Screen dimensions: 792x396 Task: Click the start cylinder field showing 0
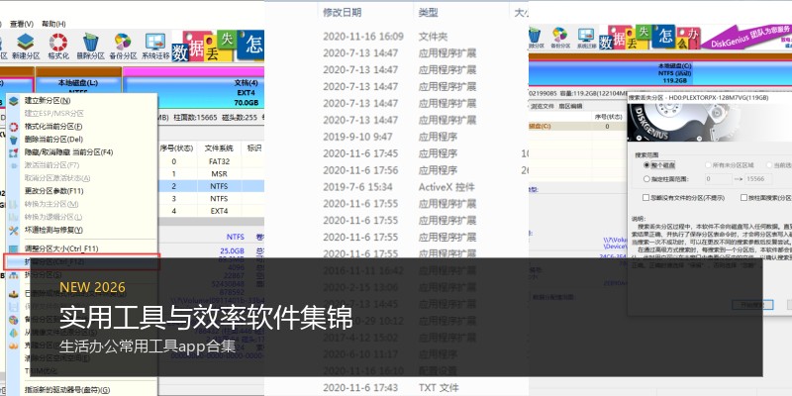(717, 179)
